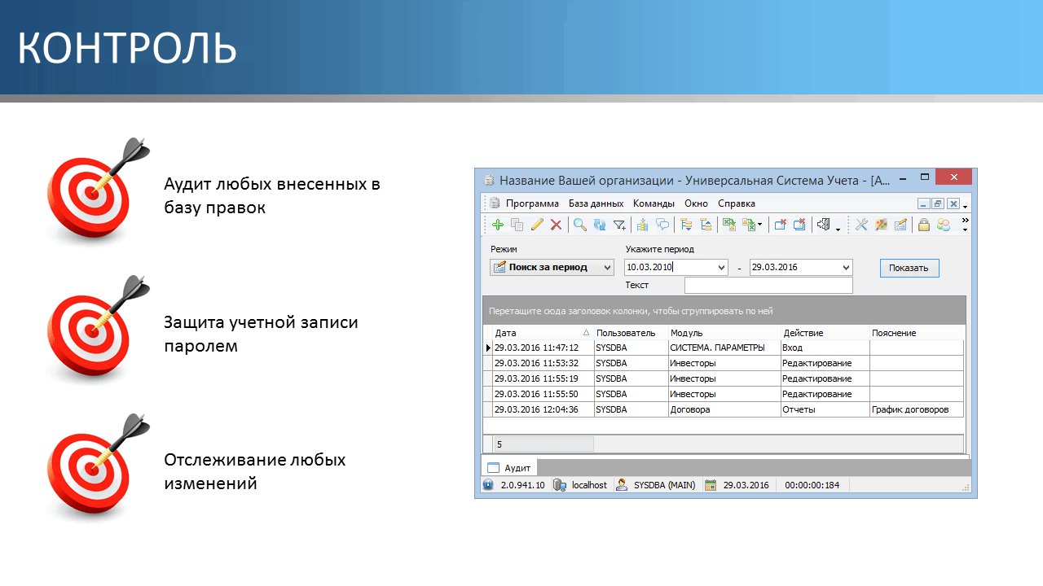Viewport: 1043px width, 586px height.
Task: Click the Действие column header
Action: (825, 333)
